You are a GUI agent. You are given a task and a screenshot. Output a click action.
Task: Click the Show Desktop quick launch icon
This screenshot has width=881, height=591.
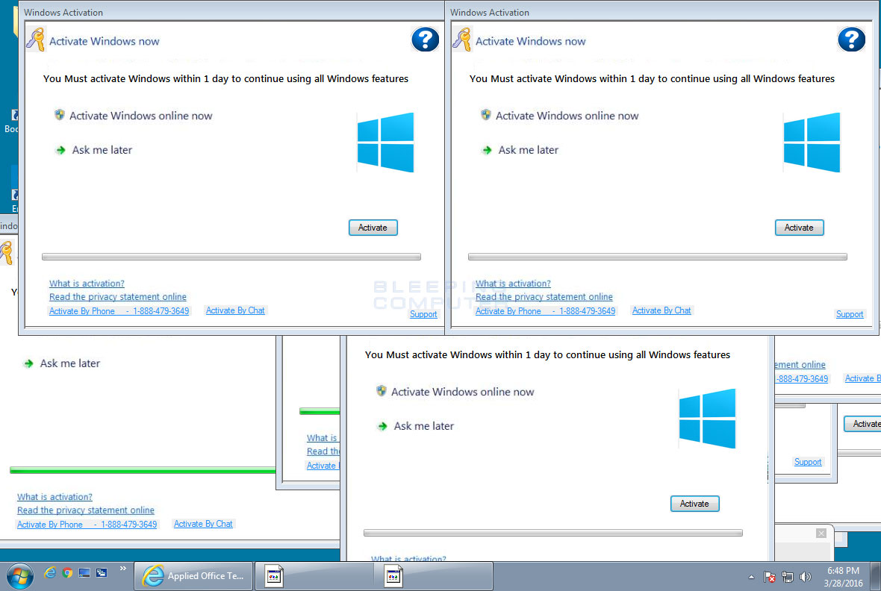[84, 572]
